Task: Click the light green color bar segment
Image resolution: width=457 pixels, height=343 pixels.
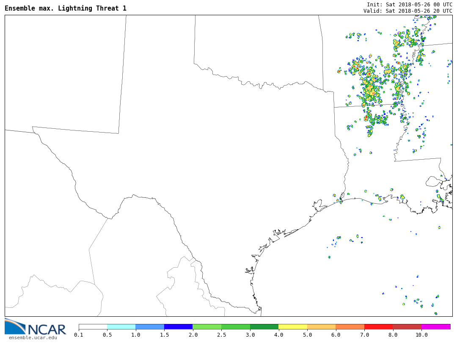Action: 207,326
